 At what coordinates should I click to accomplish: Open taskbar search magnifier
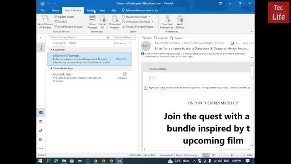(48, 161)
